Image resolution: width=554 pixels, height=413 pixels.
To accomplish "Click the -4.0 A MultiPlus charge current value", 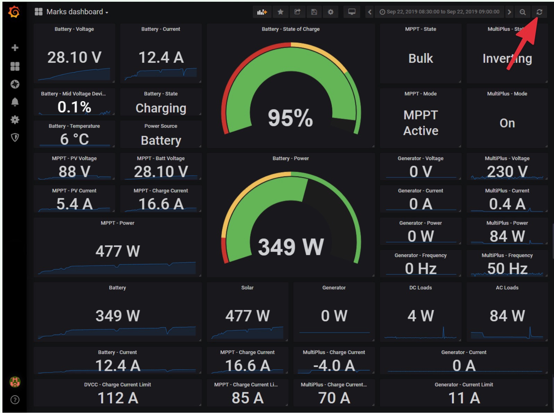I will (x=334, y=366).
